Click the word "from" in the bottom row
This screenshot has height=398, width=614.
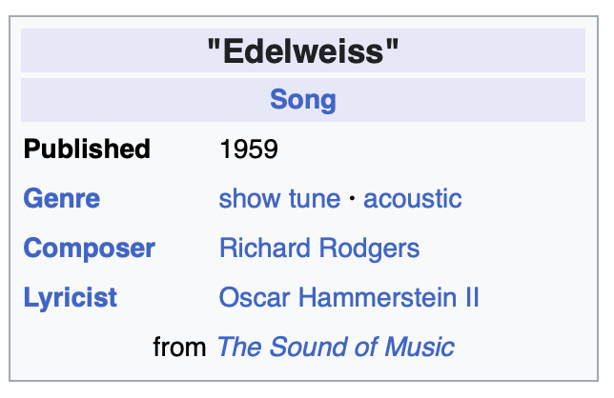pos(179,348)
